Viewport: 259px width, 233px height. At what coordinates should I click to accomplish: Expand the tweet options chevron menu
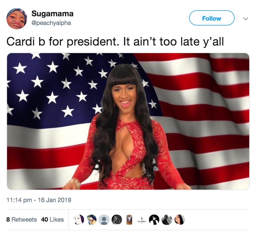246,19
